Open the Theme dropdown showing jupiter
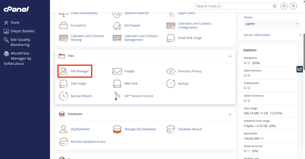 [x=272, y=24]
